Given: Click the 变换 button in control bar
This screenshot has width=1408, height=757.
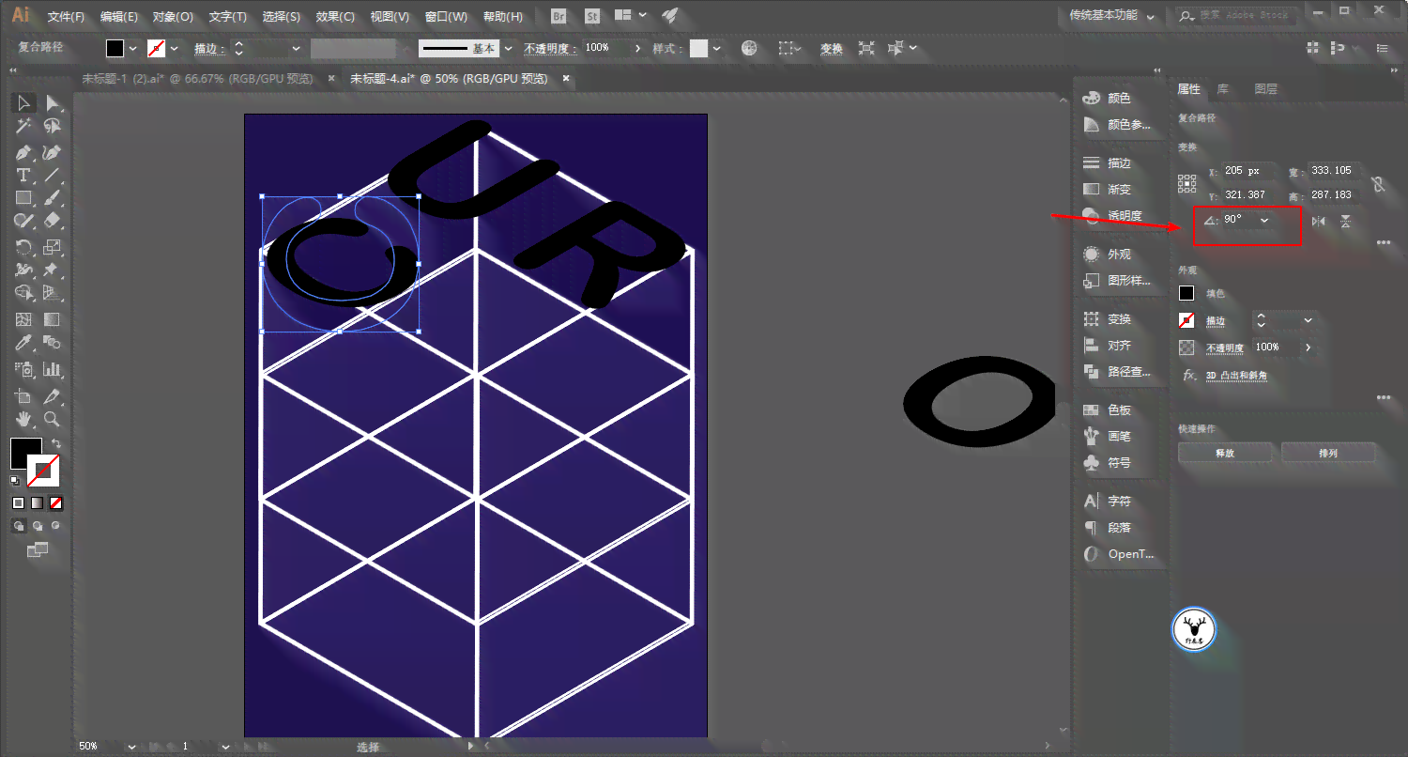Looking at the screenshot, I should (832, 48).
